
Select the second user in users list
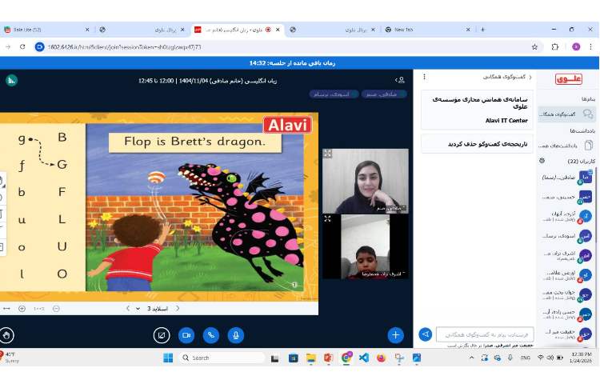[x=566, y=197]
